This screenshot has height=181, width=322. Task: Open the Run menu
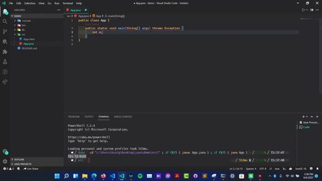57,4
